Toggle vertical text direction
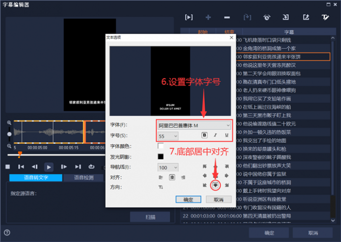This screenshot has width=341, height=242. [160, 187]
